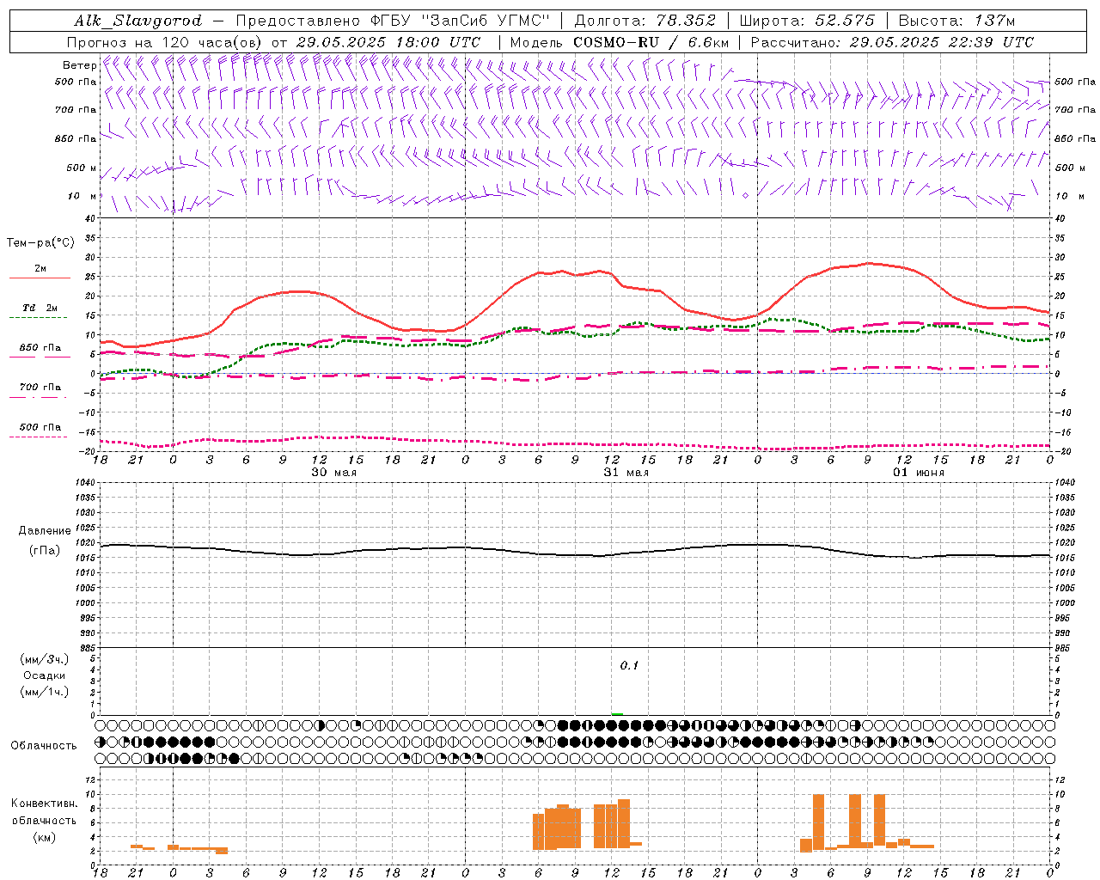The height and width of the screenshot is (880, 1100).
Task: Select the Давление pressure panel label
Action: (45, 531)
